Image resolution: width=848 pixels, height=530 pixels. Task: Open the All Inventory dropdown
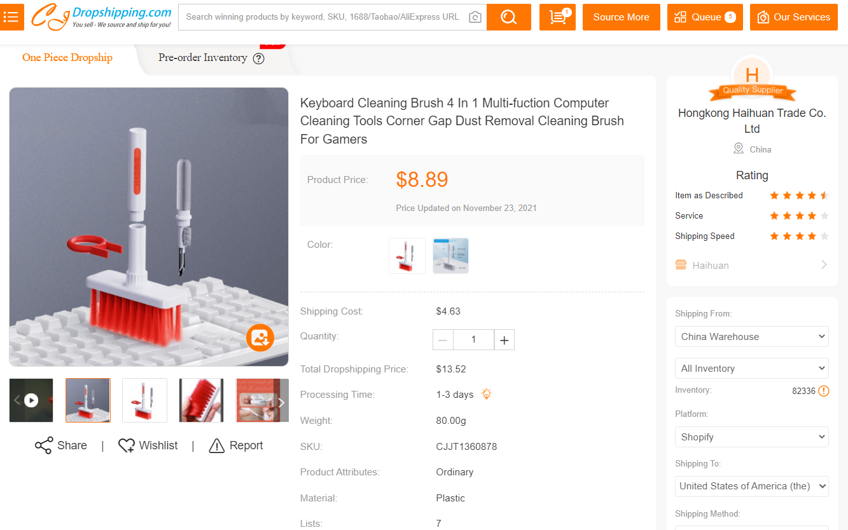tap(751, 368)
